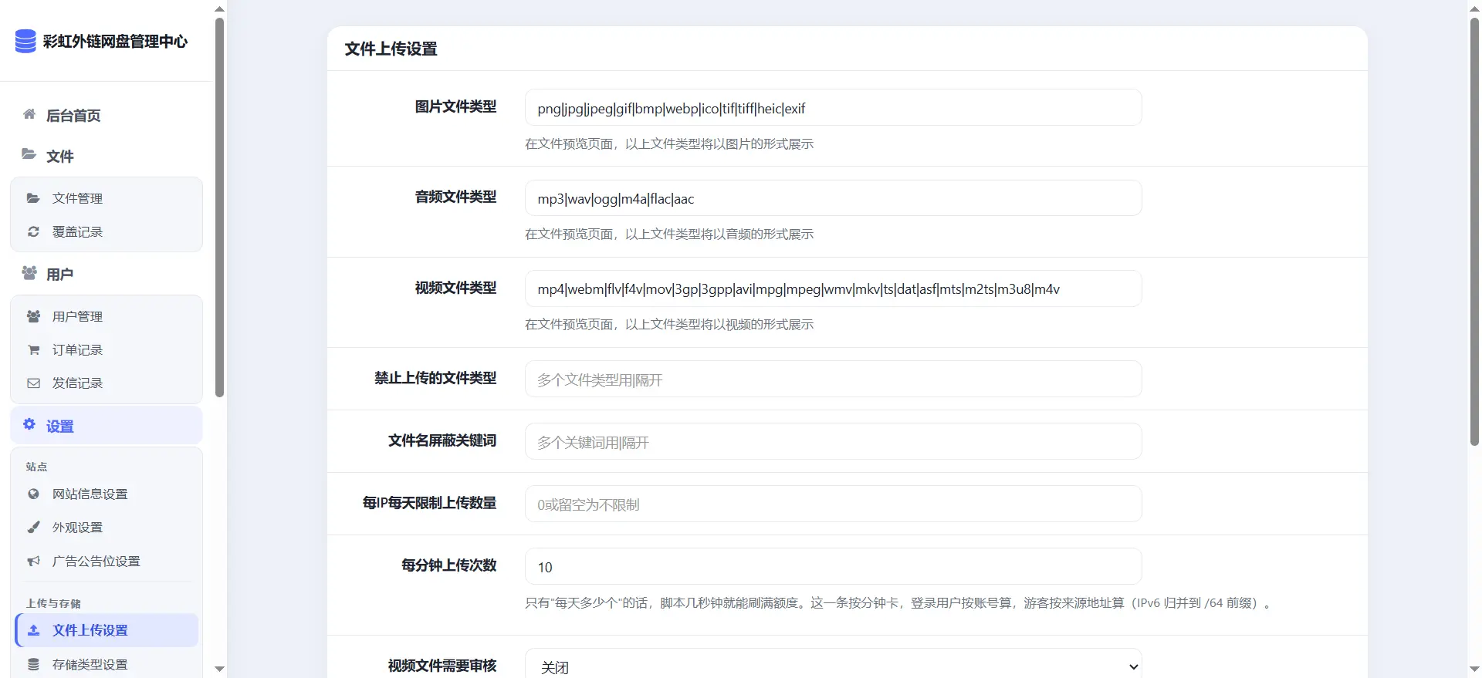This screenshot has width=1482, height=678.
Task: Open 发信记录 in the sidebar
Action: coord(107,383)
